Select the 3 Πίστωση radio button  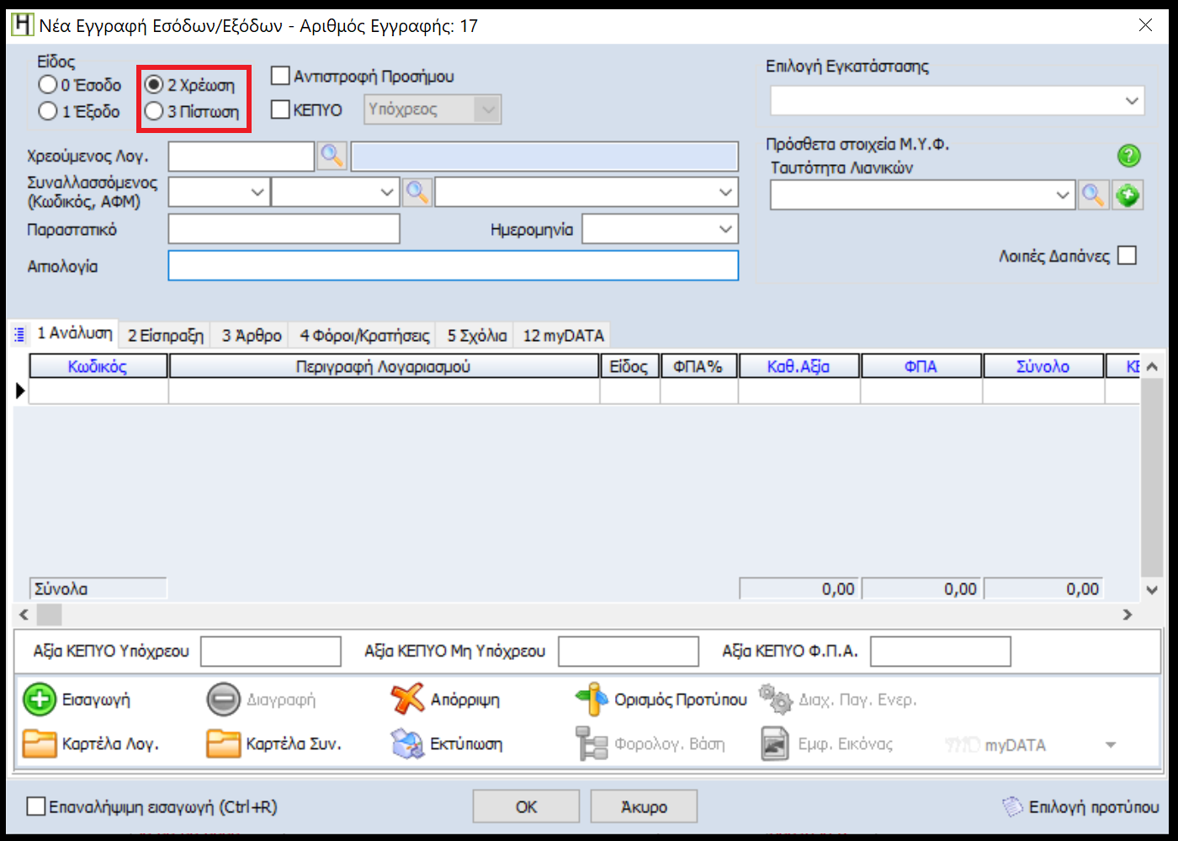pyautogui.click(x=154, y=111)
